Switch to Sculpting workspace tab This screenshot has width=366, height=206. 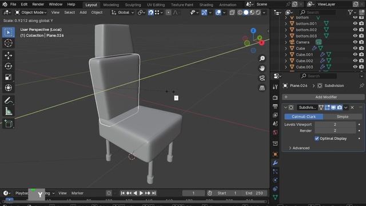click(x=133, y=5)
